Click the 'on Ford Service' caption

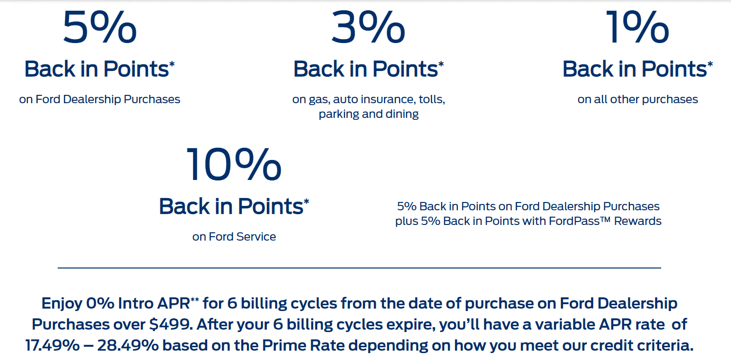coord(234,237)
